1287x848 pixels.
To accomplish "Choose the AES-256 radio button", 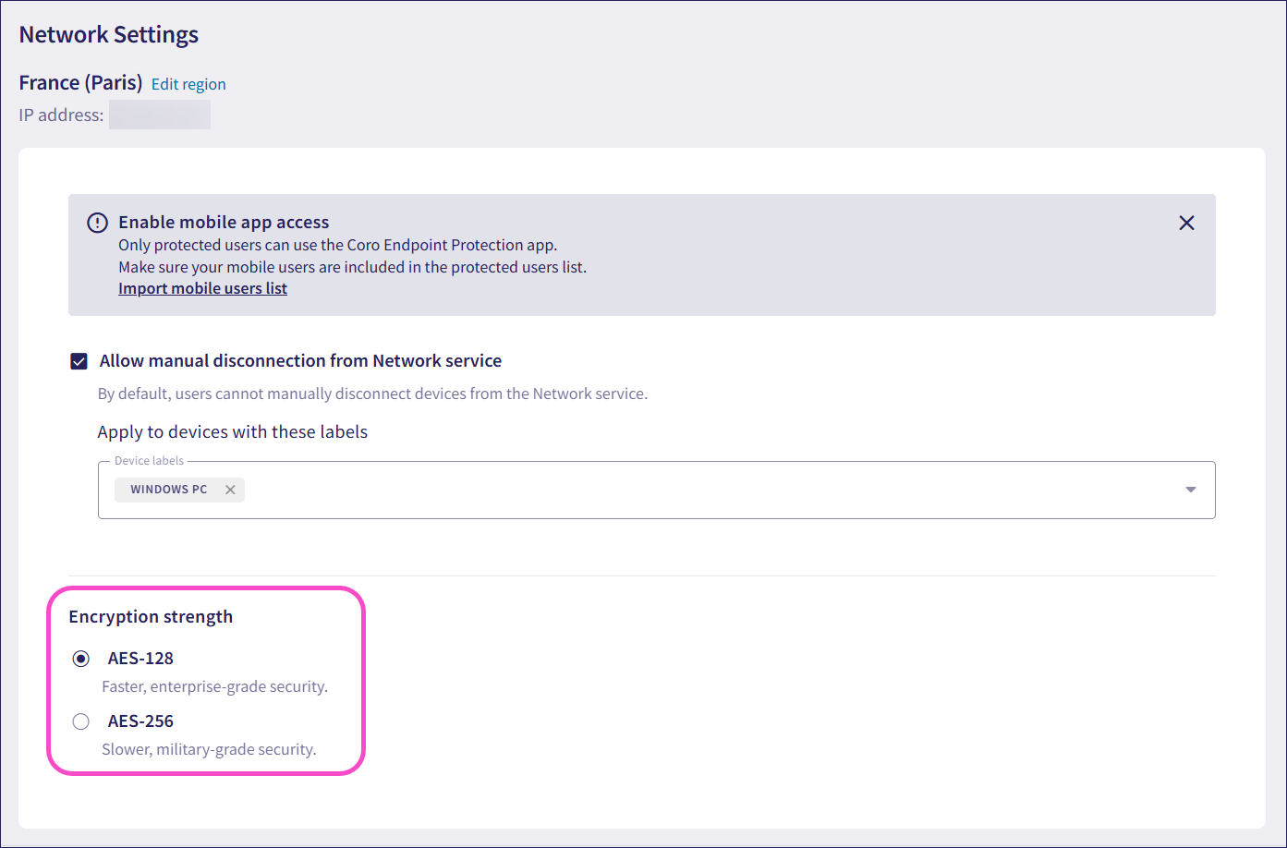I will click(x=81, y=721).
